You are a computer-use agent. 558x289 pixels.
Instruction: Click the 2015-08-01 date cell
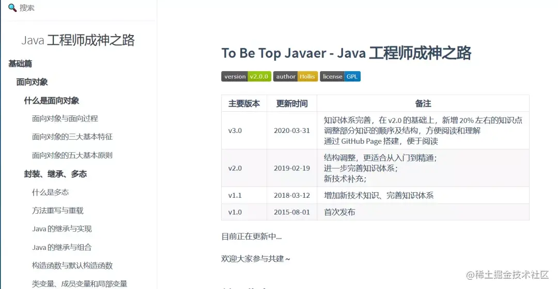pos(292,212)
